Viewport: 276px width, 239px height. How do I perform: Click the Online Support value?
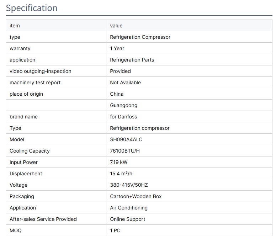(x=127, y=219)
